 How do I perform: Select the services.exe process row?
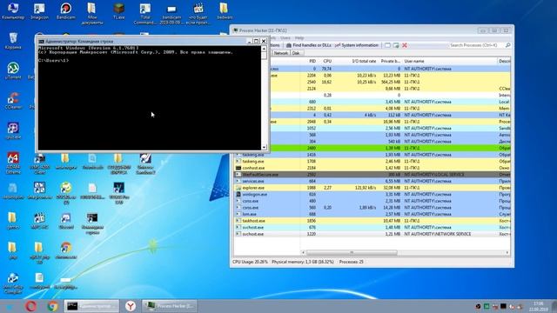[x=372, y=181]
